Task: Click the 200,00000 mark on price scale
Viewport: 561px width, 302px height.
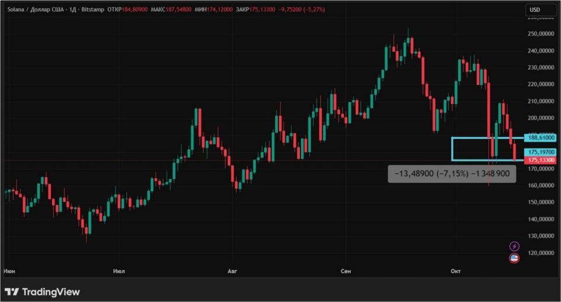Action: 540,118
